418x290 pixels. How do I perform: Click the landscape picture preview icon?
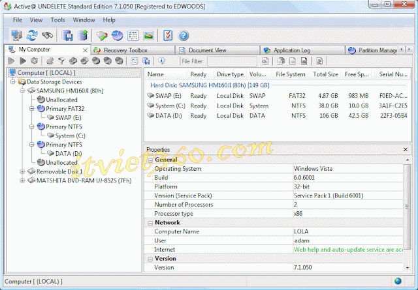point(148,35)
